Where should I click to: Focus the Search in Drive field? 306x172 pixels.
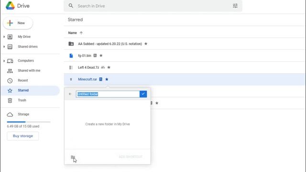click(153, 6)
